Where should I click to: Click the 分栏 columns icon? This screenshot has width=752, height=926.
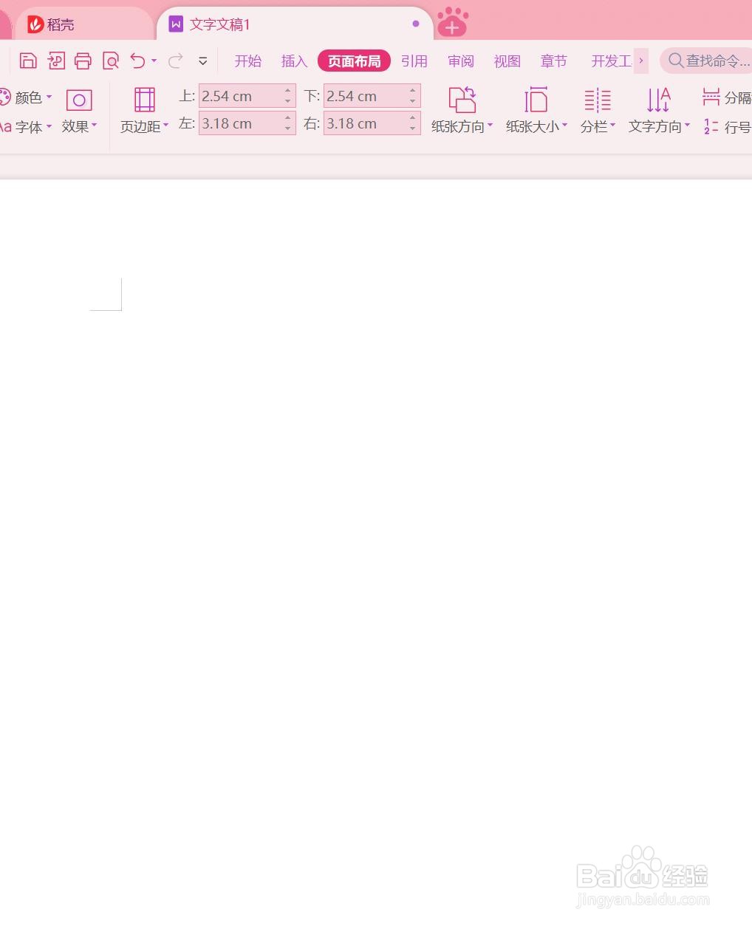click(x=598, y=100)
